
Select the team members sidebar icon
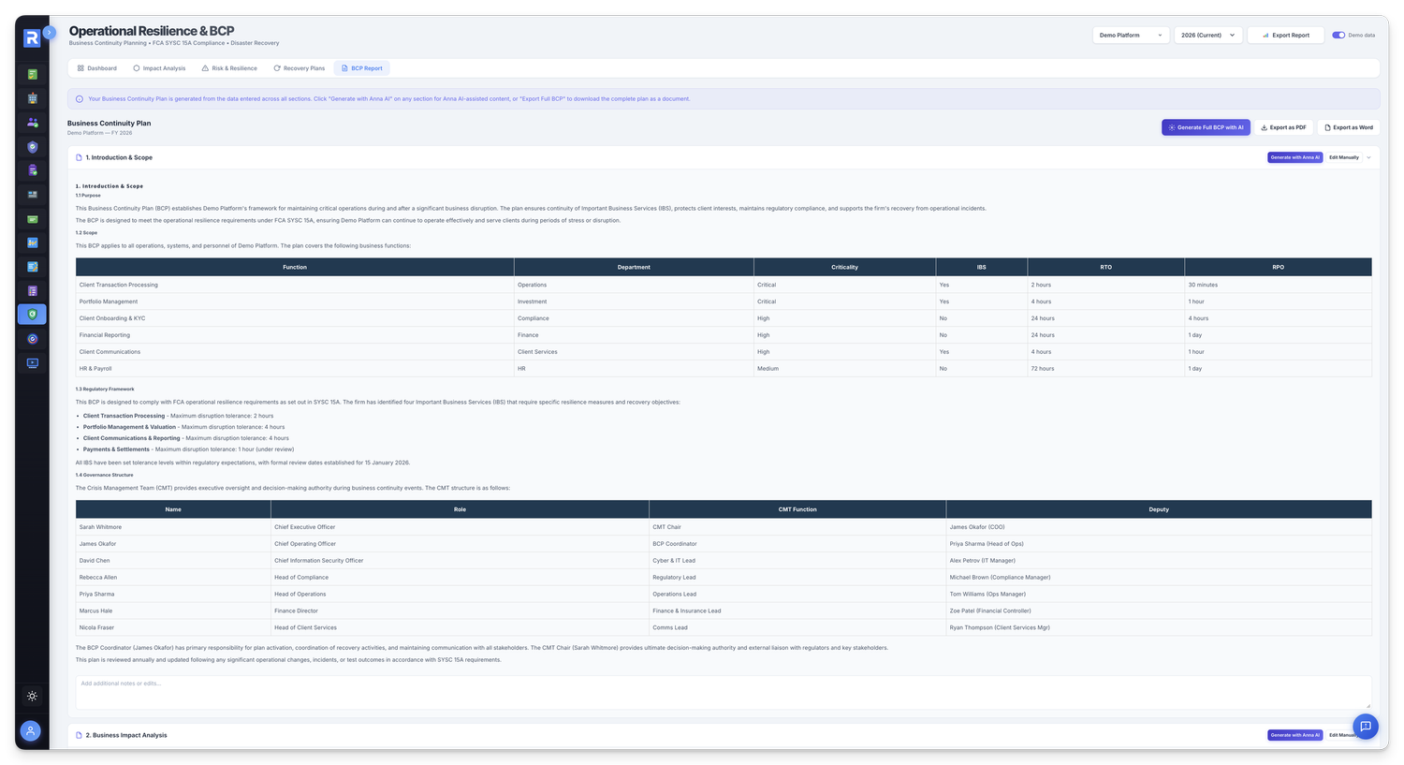tap(32, 122)
